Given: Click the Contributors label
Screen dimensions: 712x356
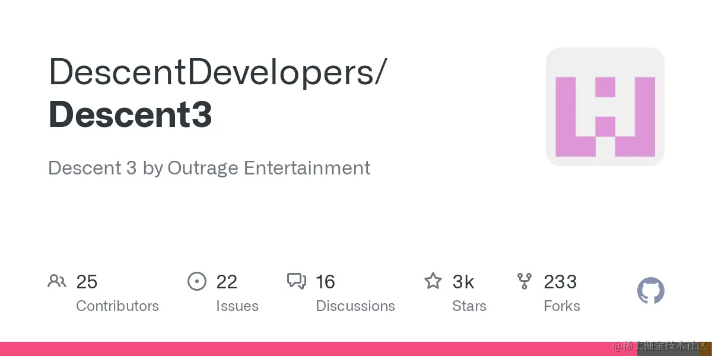Looking at the screenshot, I should coord(117,306).
